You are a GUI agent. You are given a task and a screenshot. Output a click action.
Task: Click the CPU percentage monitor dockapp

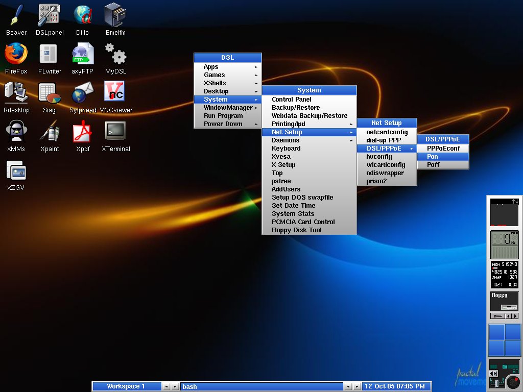click(x=504, y=245)
